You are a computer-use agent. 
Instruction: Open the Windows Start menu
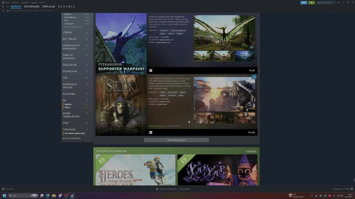(4, 196)
